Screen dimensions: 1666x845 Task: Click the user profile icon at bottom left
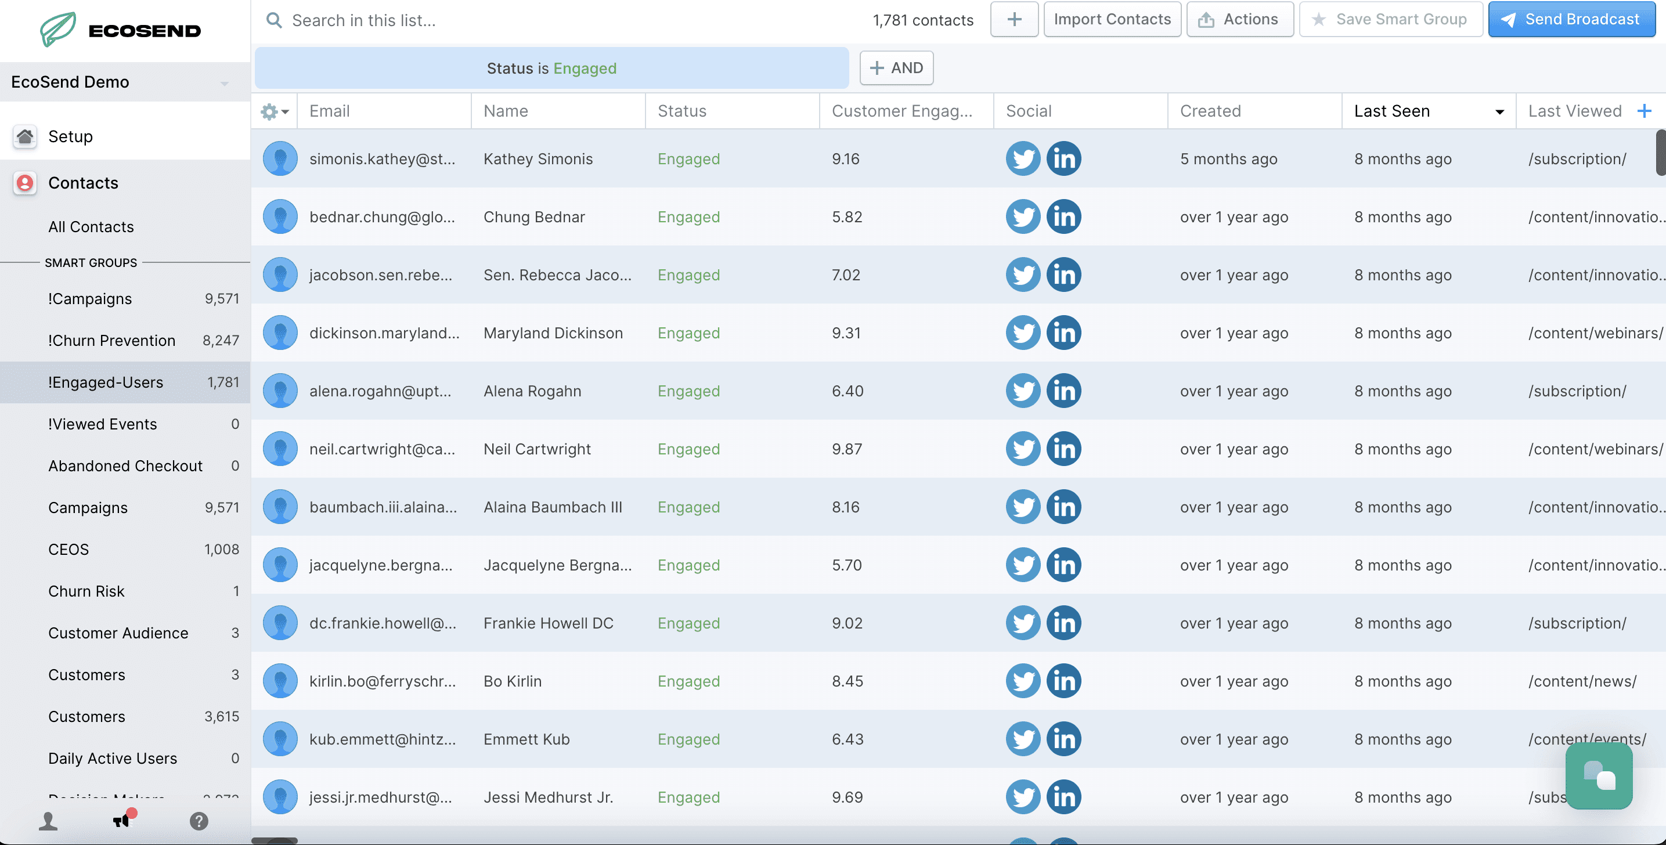(48, 821)
